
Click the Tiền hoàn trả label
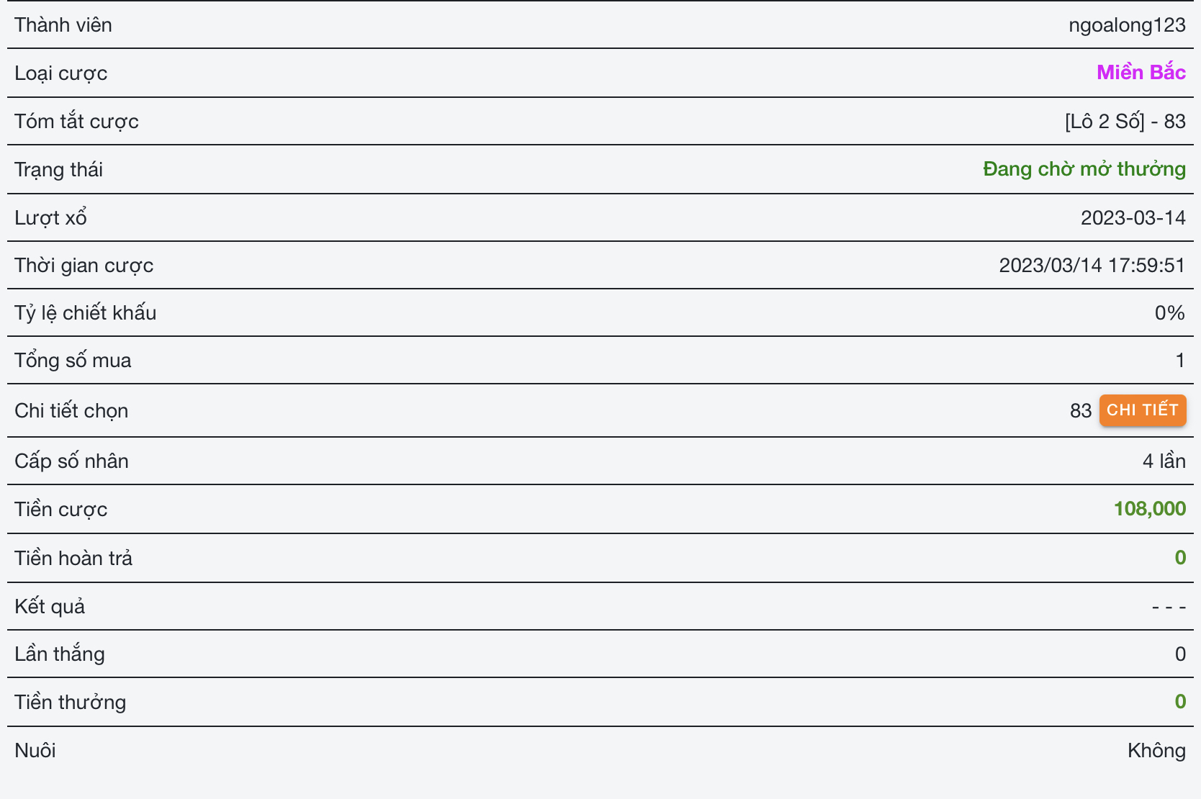point(73,558)
